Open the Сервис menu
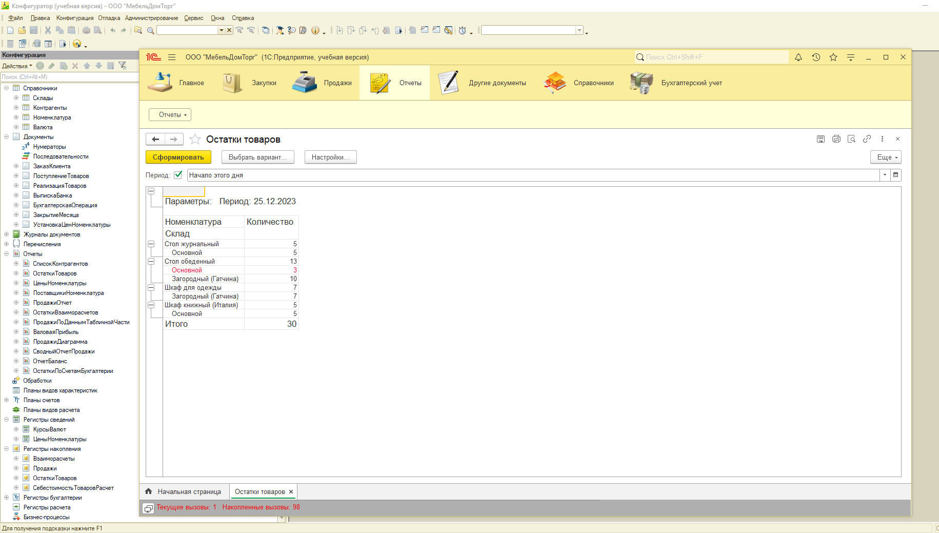This screenshot has width=939, height=533. [194, 18]
